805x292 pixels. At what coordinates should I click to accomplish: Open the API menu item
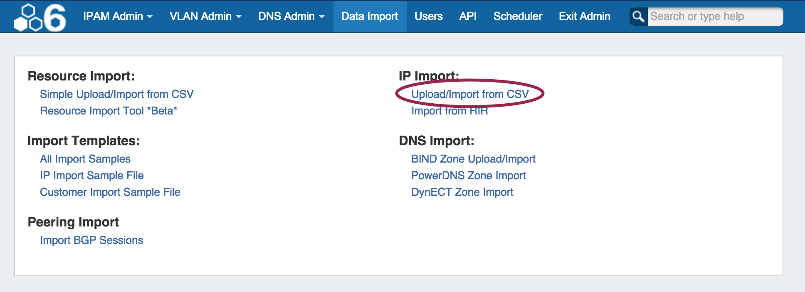click(x=468, y=17)
